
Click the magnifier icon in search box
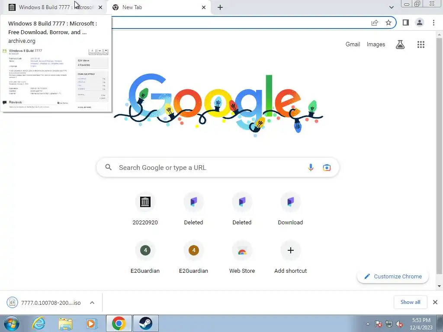109,167
